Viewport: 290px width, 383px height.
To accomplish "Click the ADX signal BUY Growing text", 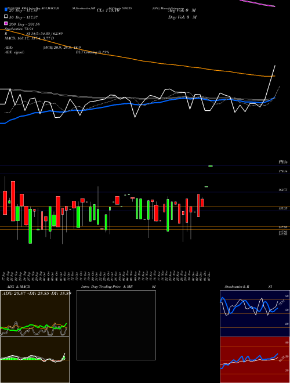I will coord(92,52).
